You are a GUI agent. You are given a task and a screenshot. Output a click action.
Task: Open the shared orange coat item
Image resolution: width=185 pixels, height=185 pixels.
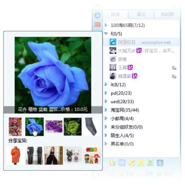[x=15, y=156]
